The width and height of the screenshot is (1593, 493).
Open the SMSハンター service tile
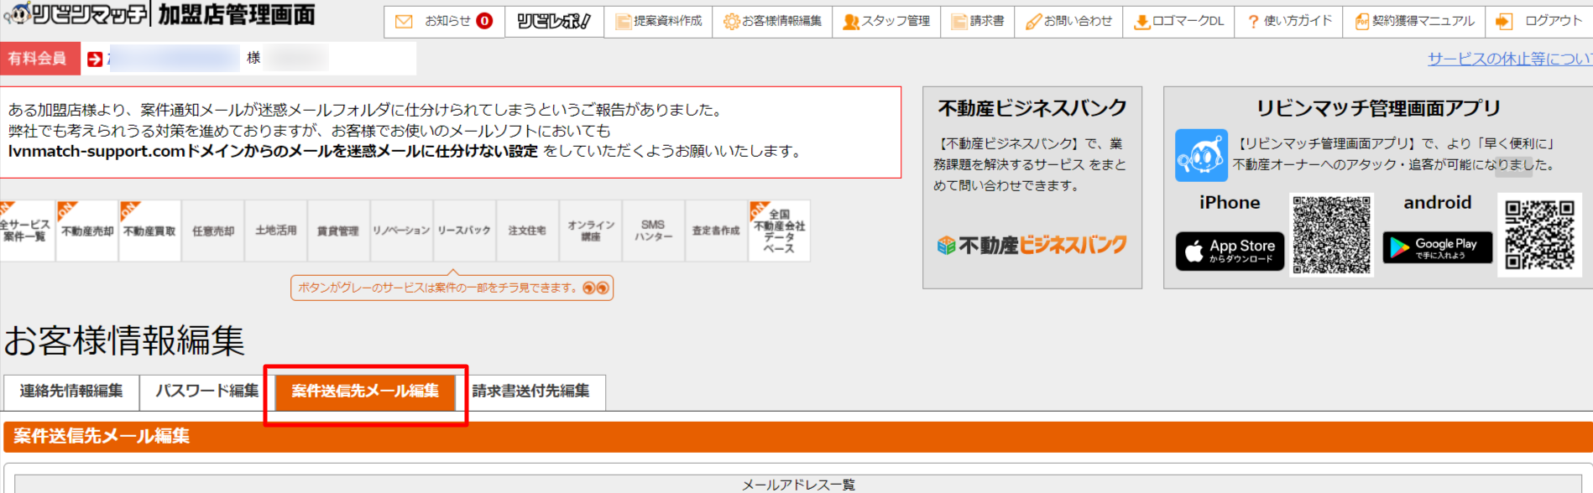pos(654,231)
